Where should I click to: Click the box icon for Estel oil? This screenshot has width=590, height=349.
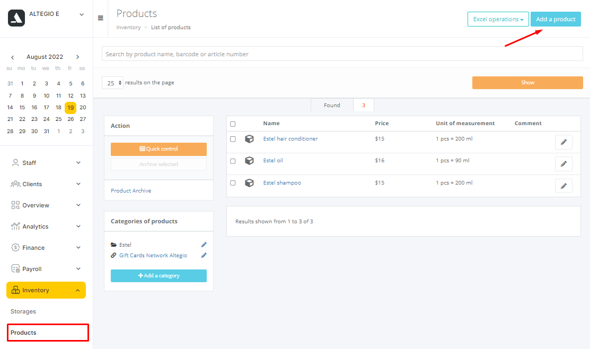(249, 161)
